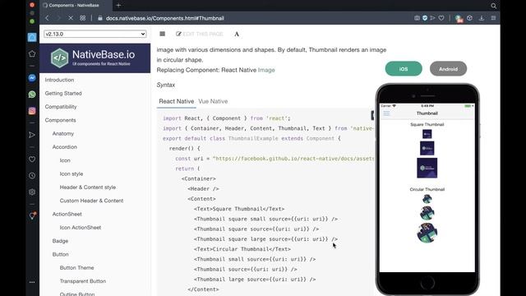Go to Badge in the sidebar
Screen dimensions: 526x296
(60, 241)
